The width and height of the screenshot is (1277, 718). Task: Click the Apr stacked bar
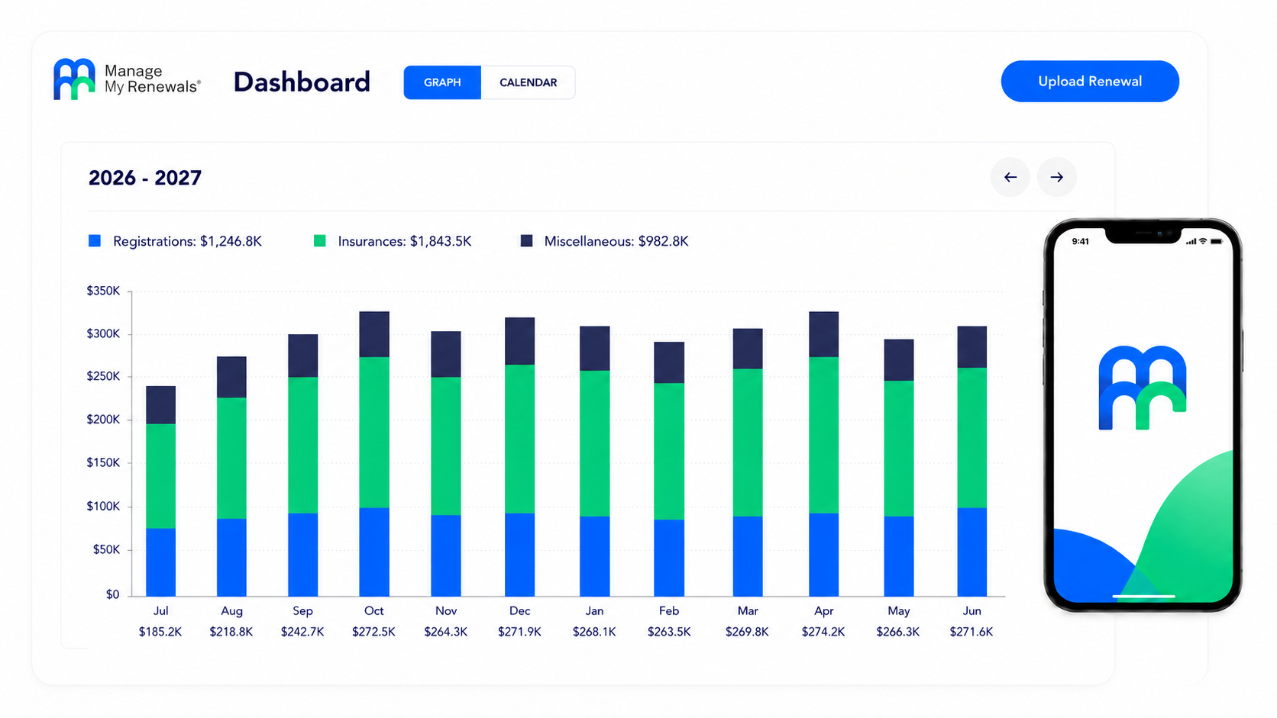(x=823, y=454)
